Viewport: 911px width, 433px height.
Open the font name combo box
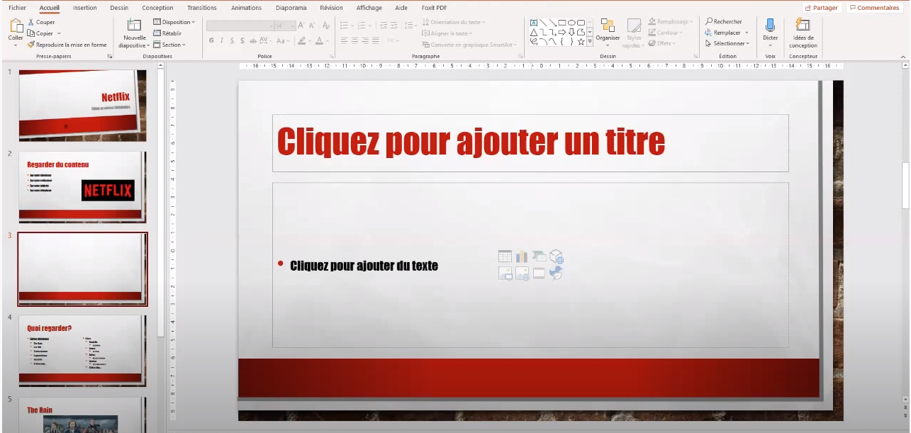(240, 26)
